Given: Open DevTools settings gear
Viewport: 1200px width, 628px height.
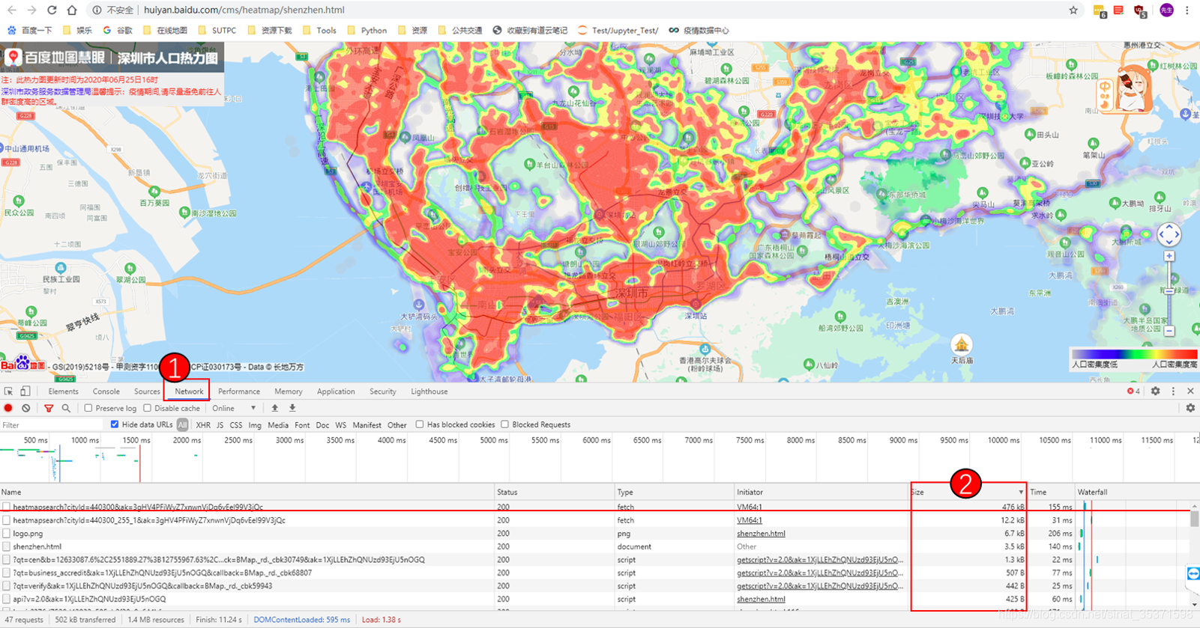Looking at the screenshot, I should click(1155, 391).
